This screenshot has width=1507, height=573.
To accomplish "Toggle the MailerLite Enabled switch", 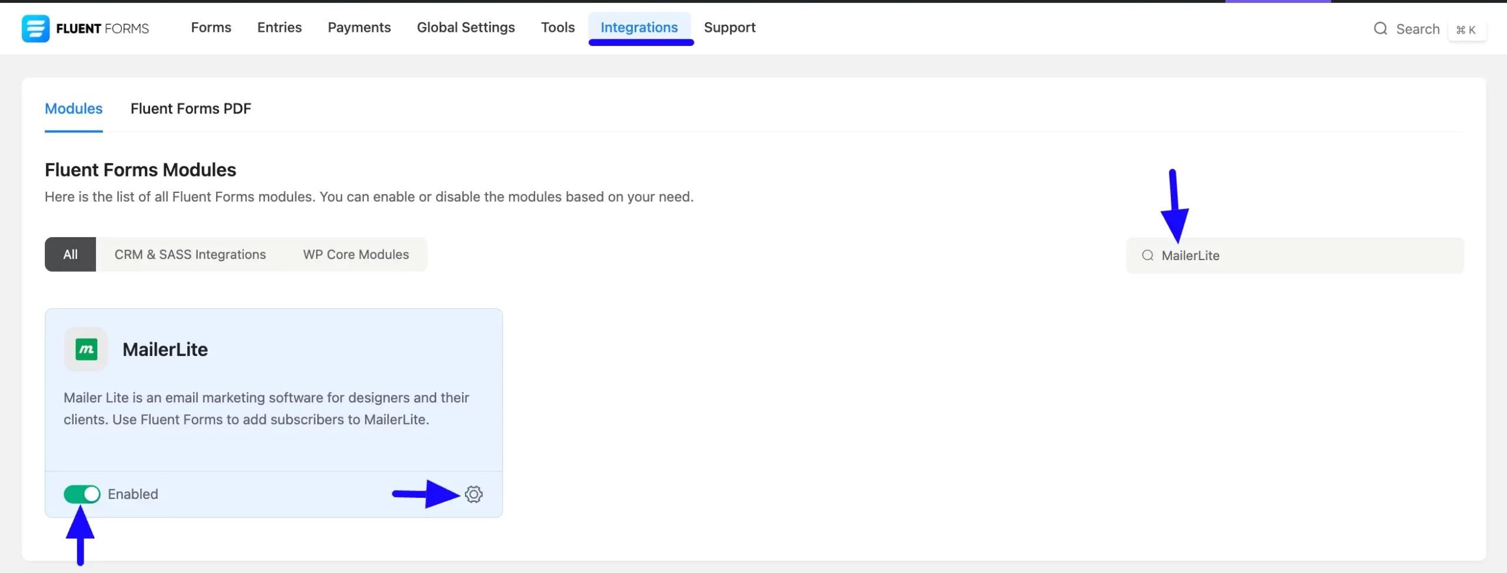I will [82, 494].
